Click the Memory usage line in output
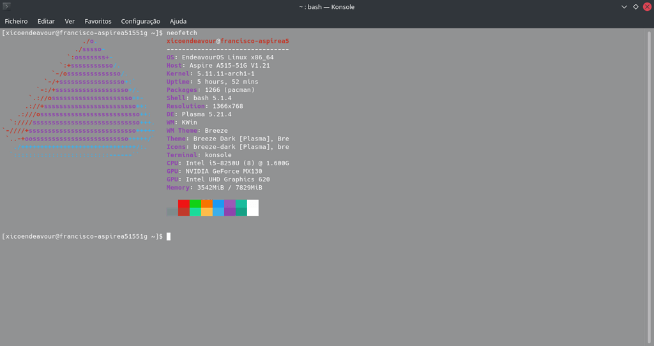Screen dimensions: 654x346 [214, 188]
